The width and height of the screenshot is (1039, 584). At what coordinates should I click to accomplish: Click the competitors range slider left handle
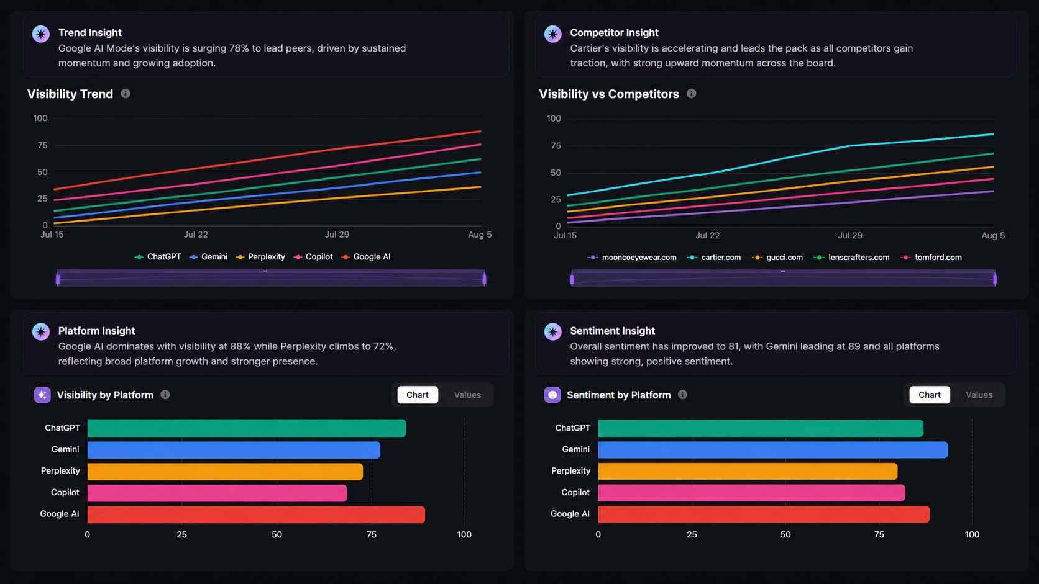pyautogui.click(x=572, y=279)
